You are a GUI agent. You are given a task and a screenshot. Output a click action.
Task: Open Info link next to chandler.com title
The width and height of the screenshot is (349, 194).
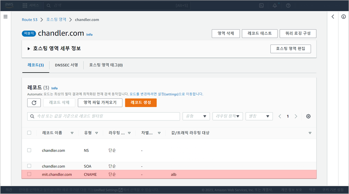89,34
